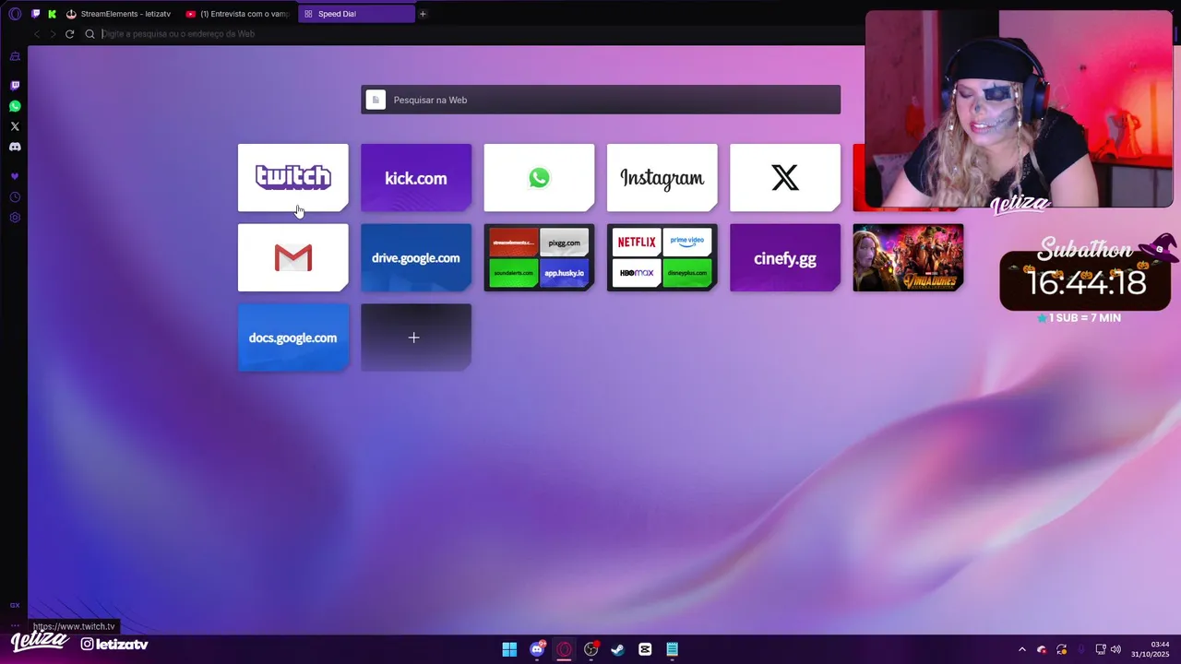
Task: Open the Vingadores movie poster tile
Action: coord(908,257)
